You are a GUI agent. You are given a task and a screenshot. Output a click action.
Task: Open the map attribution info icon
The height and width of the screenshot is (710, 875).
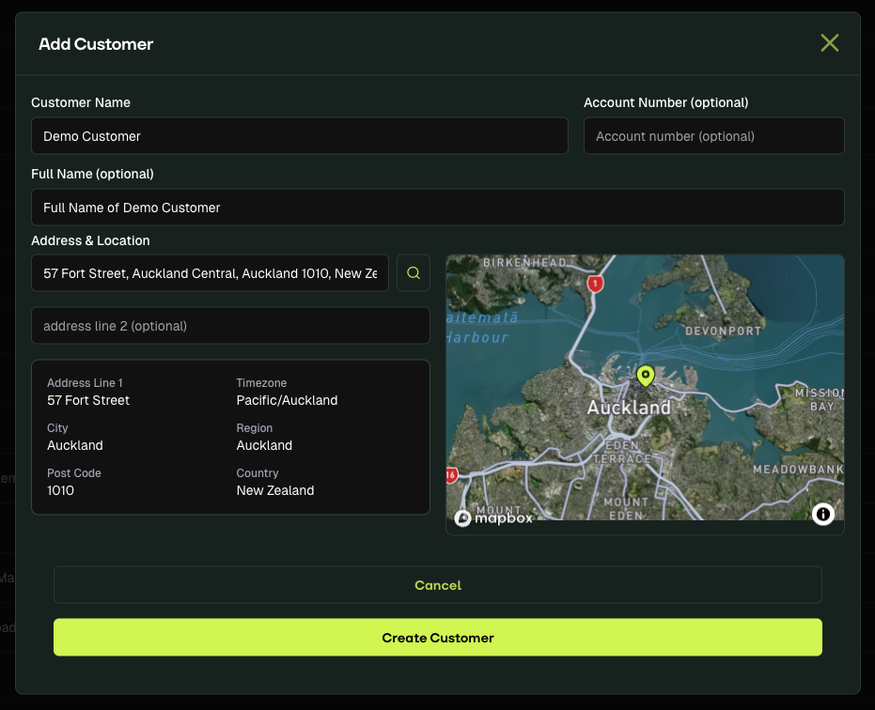823,514
